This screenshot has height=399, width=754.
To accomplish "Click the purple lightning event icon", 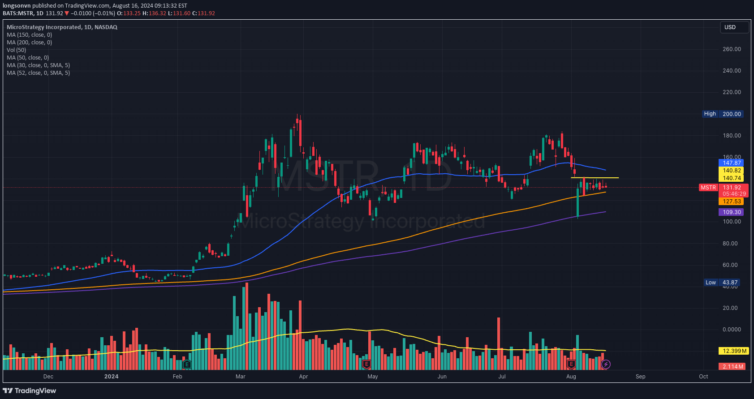I will click(606, 364).
